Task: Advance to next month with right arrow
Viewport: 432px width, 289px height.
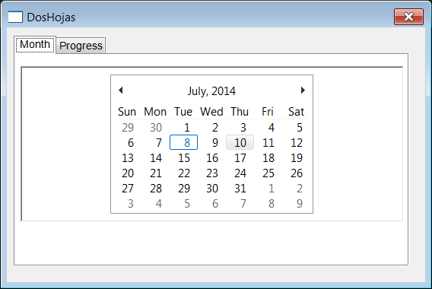Action: tap(303, 90)
